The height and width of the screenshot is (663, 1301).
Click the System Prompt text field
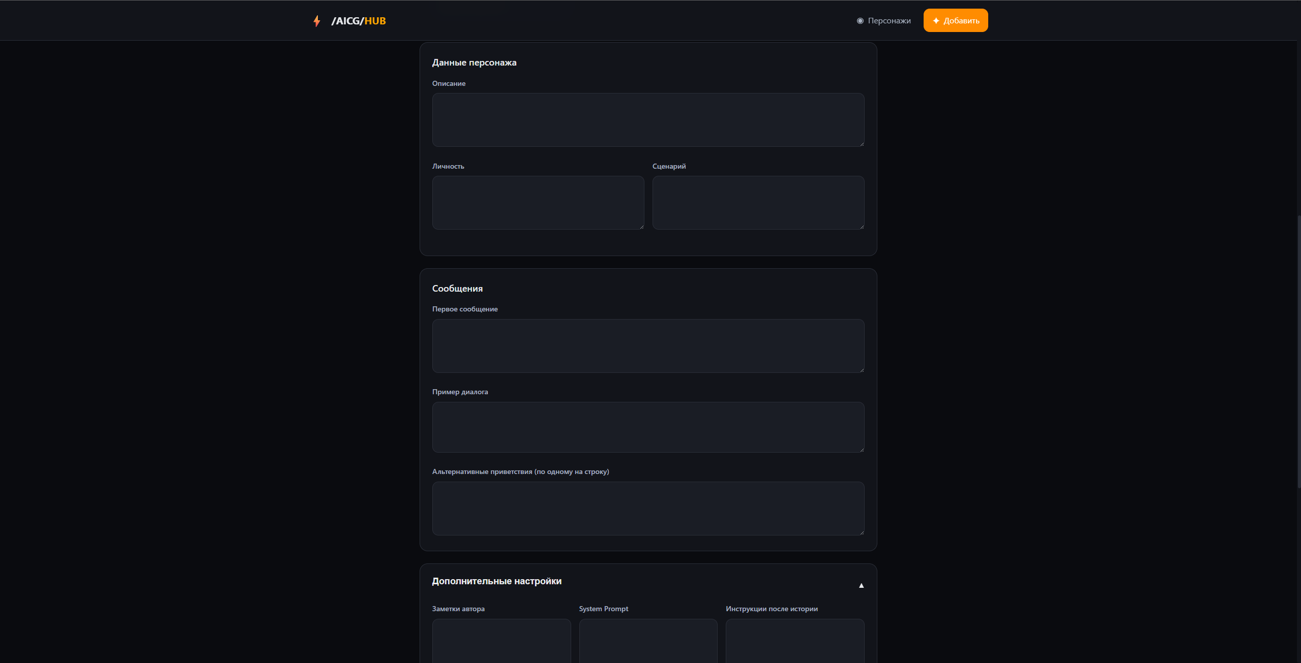coord(647,640)
